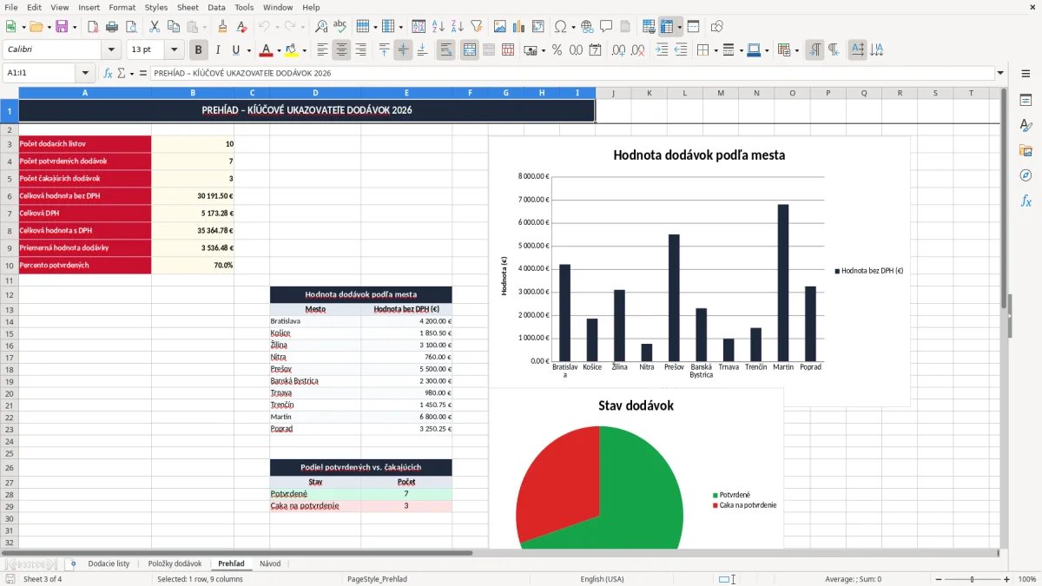Click the zoom in plus button
Viewport: 1042px width, 586px height.
click(1007, 579)
